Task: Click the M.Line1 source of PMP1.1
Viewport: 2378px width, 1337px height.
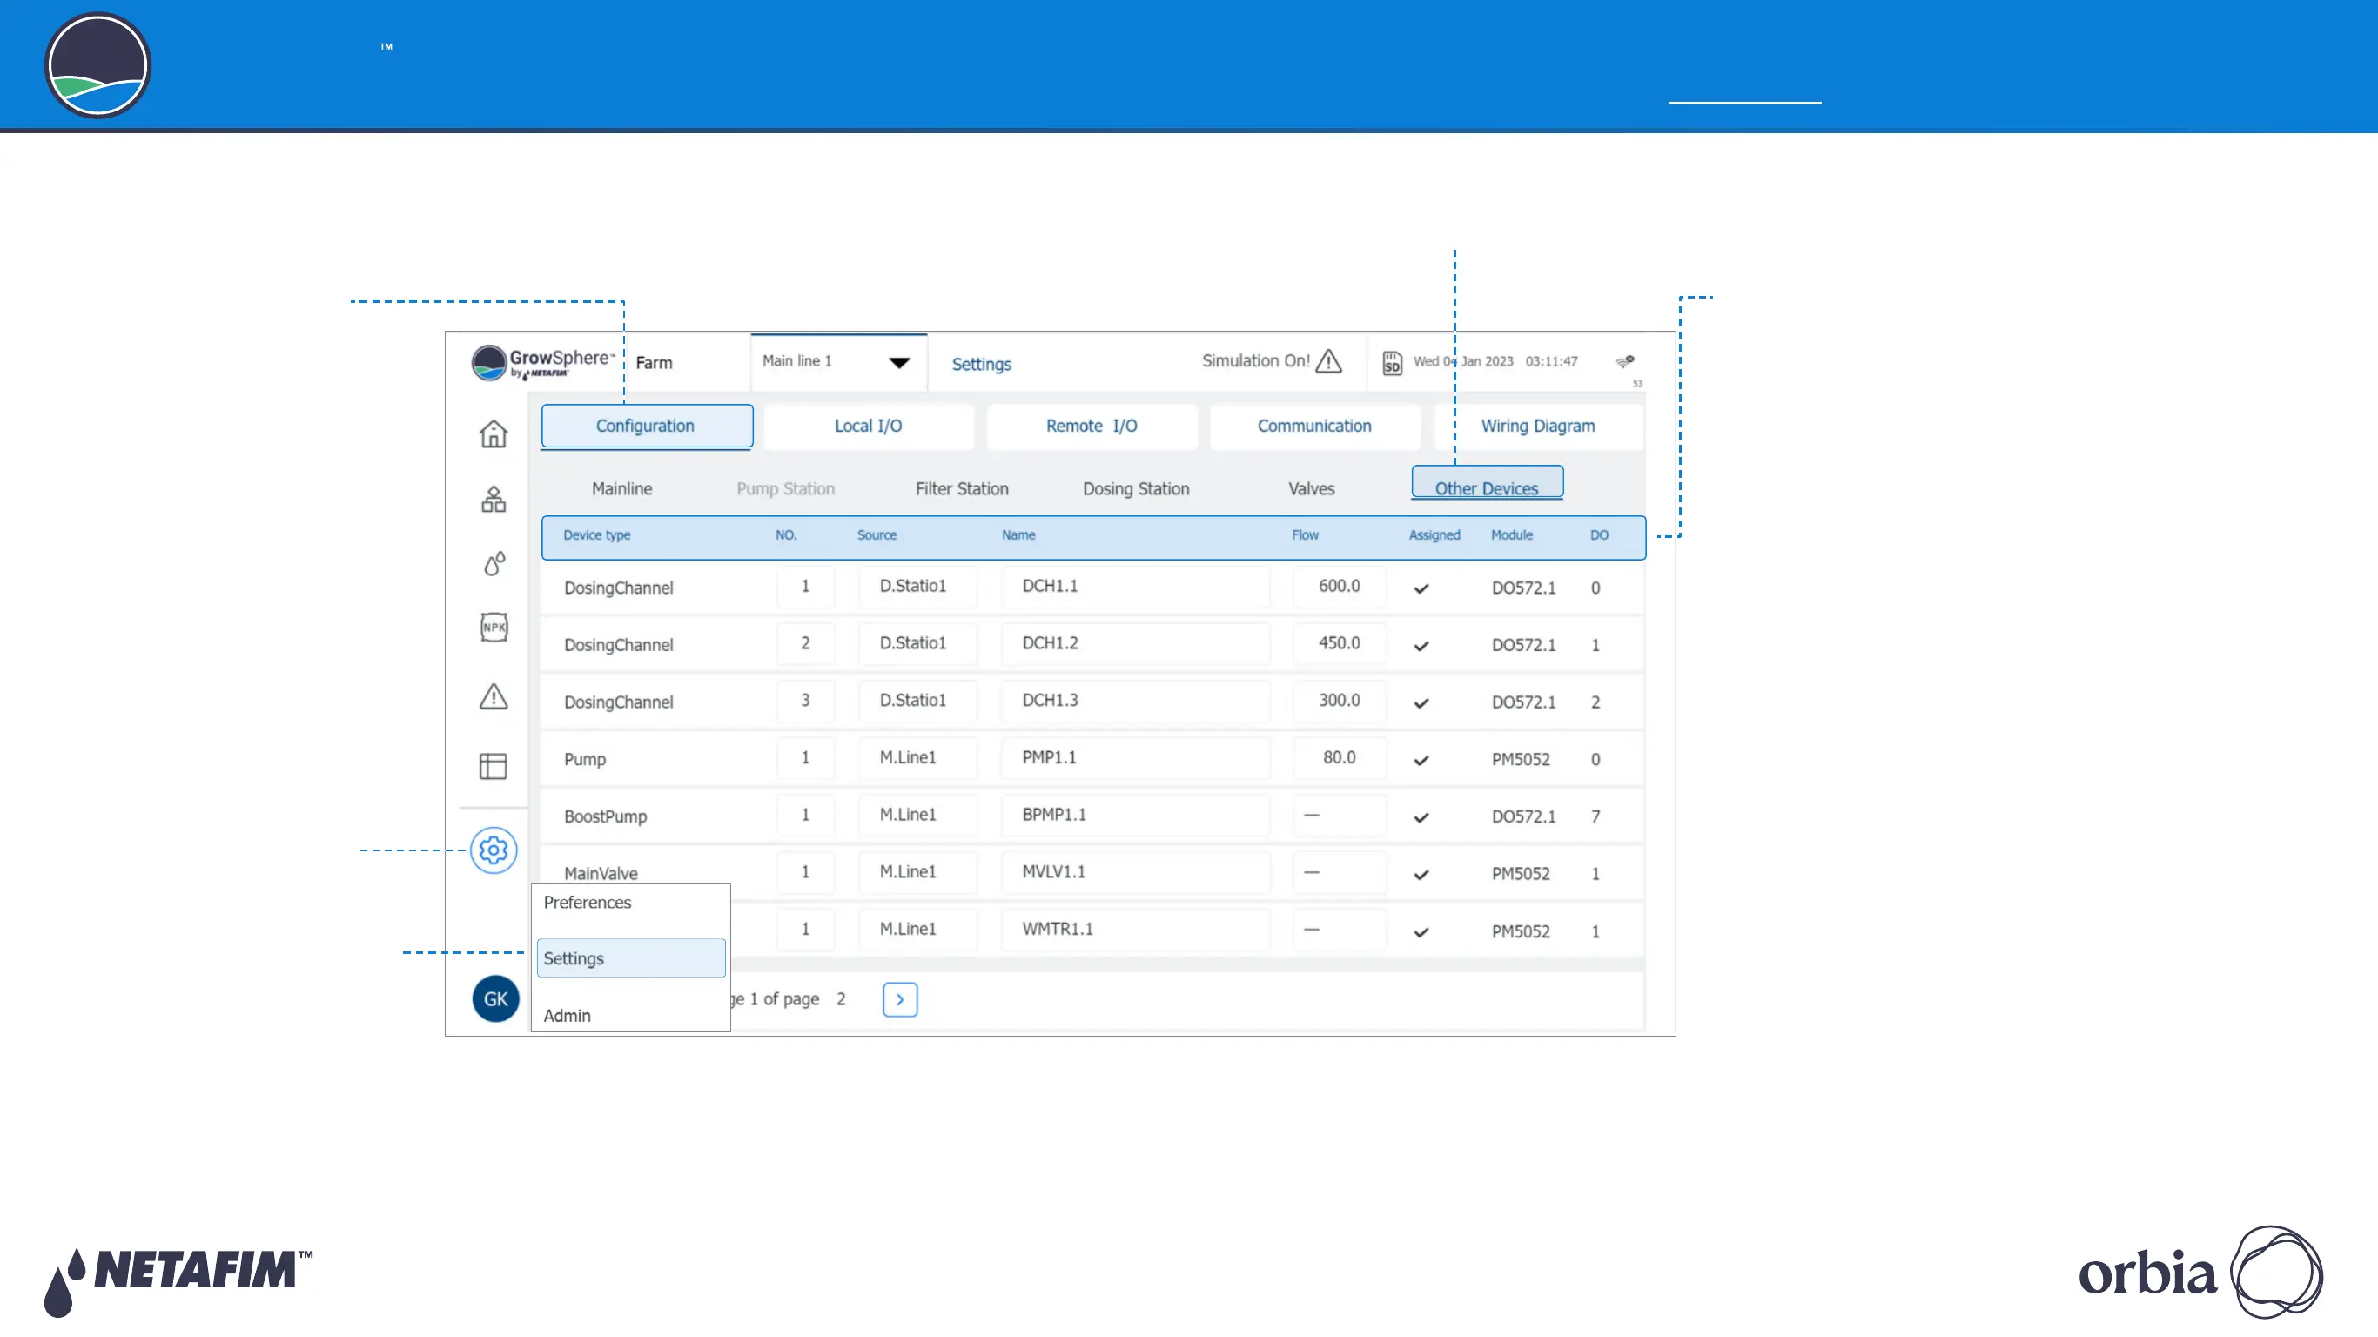Action: click(x=917, y=758)
